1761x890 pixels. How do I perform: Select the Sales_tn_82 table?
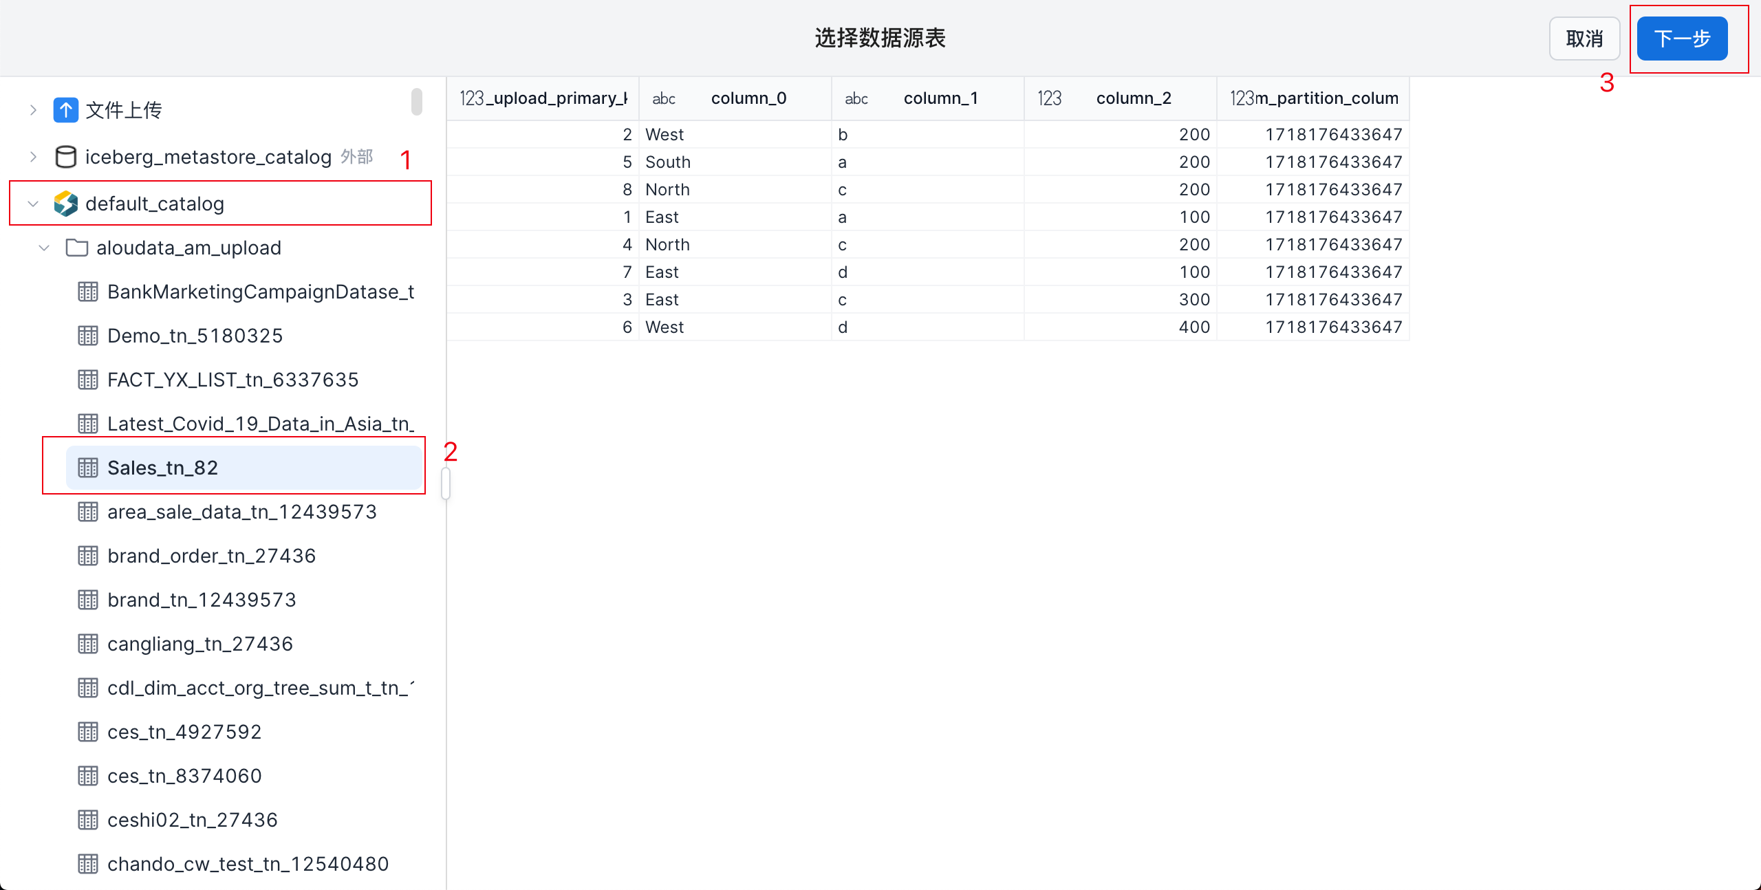162,468
